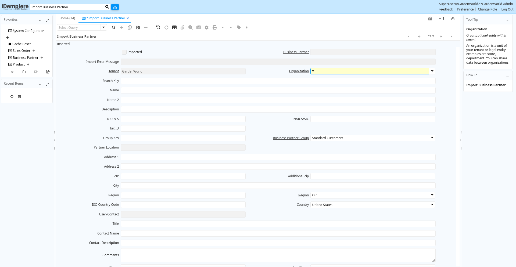The height and width of the screenshot is (267, 516).
Task: Click the Undo changes toolbar icon
Action: pos(158,27)
